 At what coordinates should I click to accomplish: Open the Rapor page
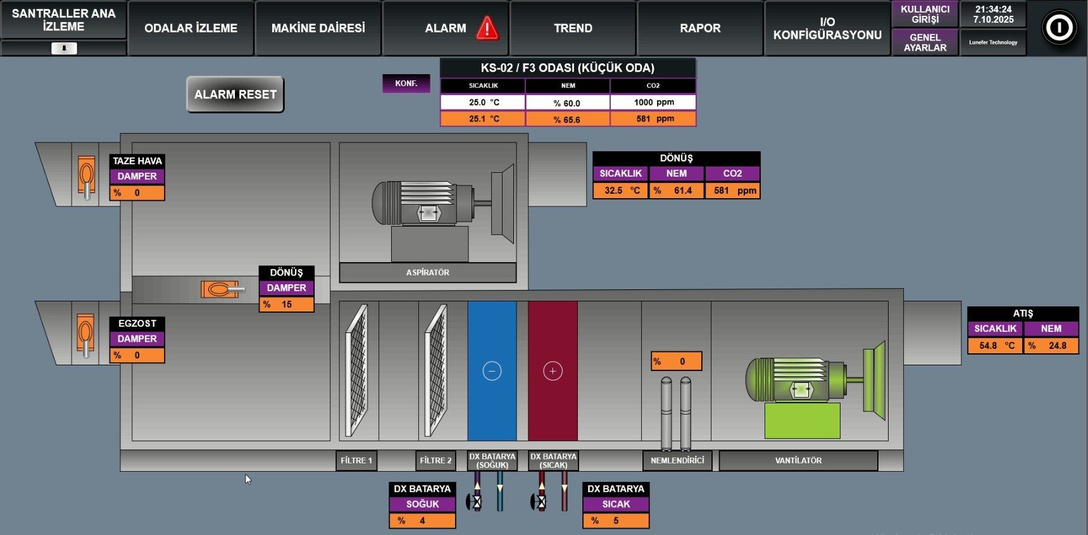point(700,28)
